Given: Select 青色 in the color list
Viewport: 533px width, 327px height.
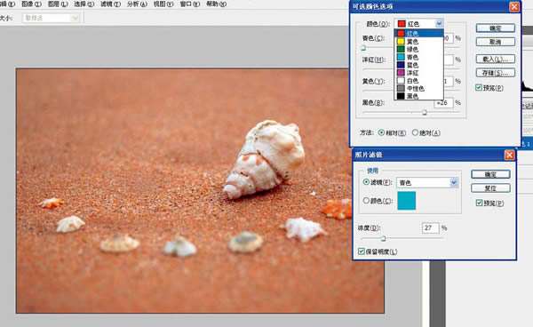Looking at the screenshot, I should click(x=418, y=57).
